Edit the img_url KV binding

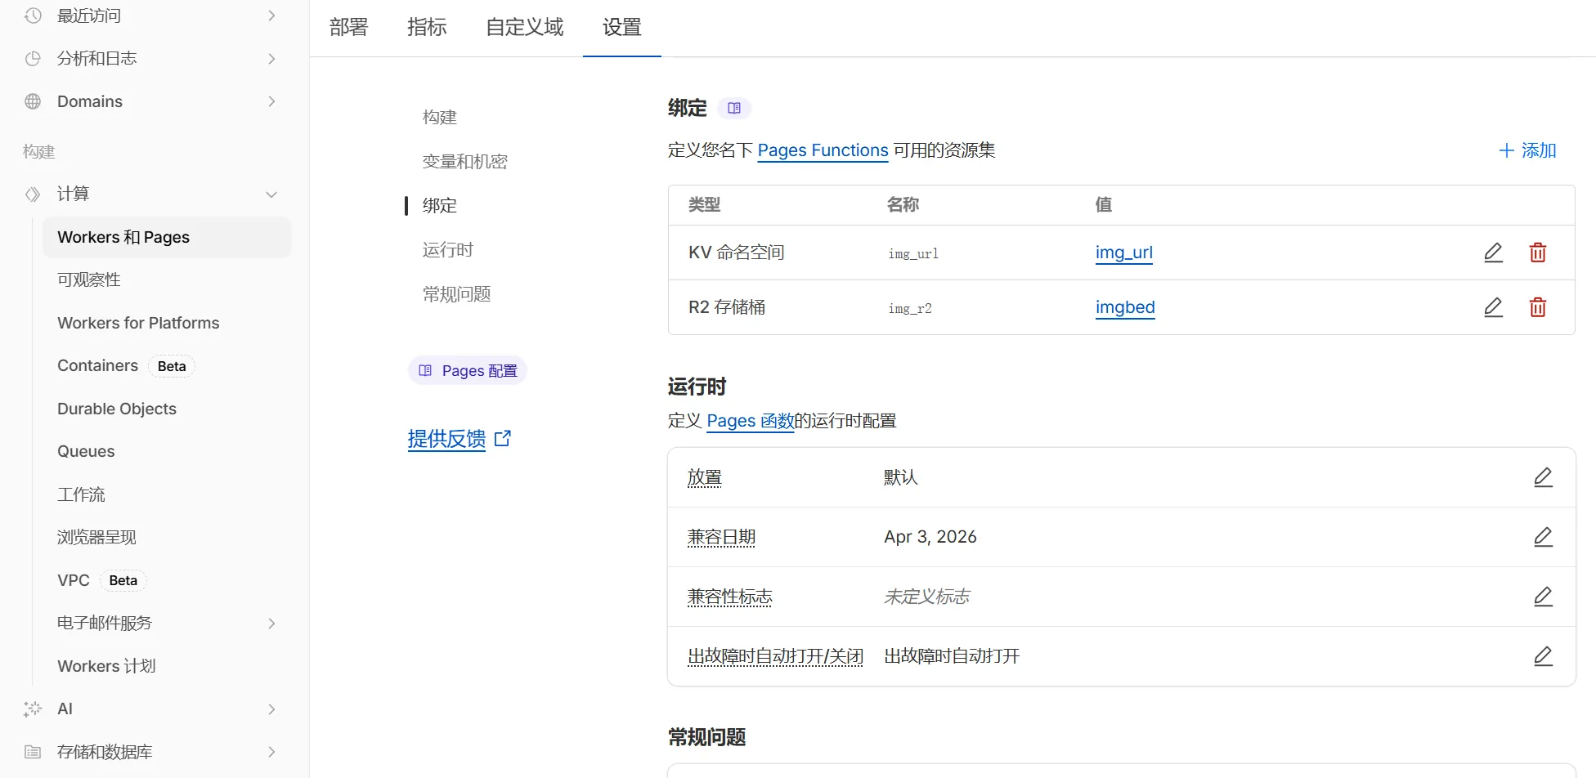pos(1493,253)
